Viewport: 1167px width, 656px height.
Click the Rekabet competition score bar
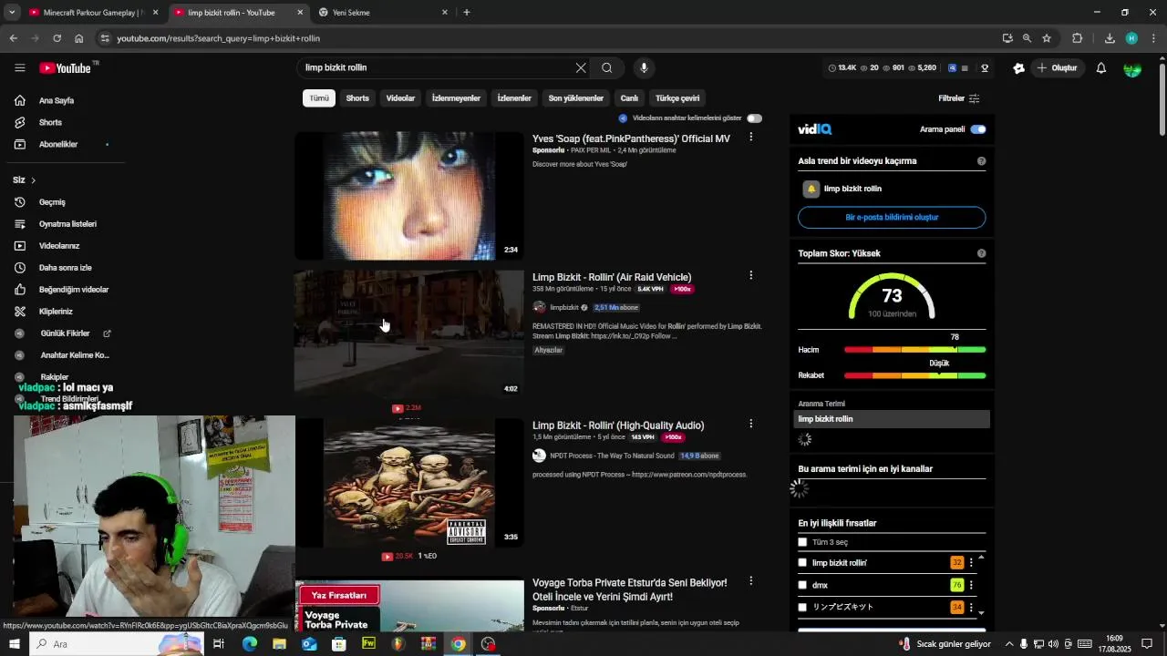(x=914, y=375)
